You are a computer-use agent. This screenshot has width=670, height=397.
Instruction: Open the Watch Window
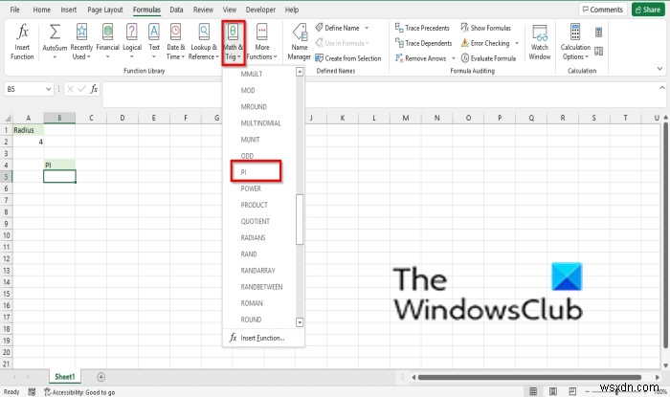click(540, 42)
